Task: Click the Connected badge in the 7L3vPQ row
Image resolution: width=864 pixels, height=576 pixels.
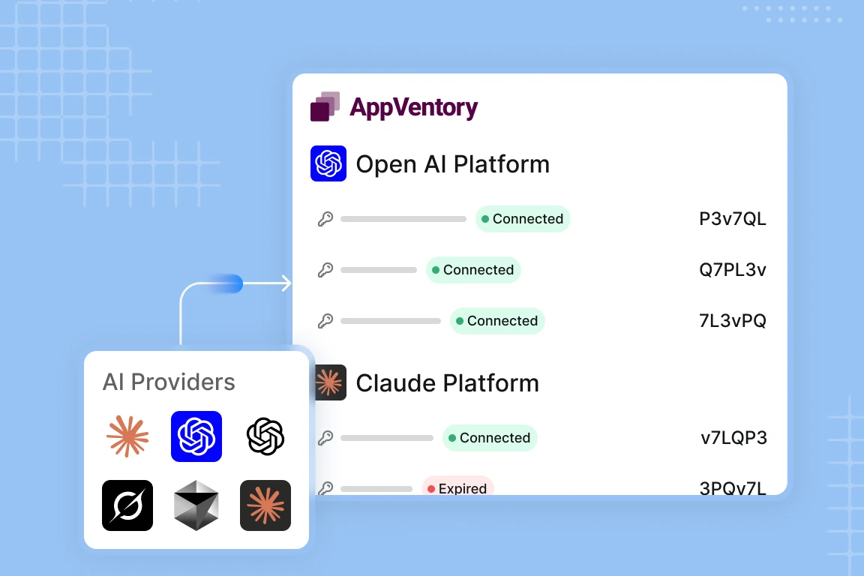Action: click(497, 321)
